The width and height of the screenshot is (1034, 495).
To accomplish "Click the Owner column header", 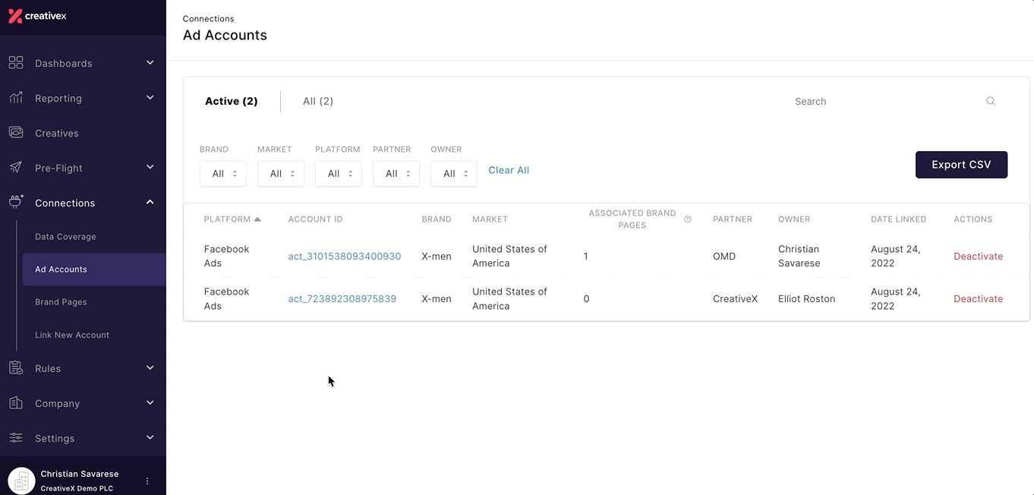I will pyautogui.click(x=794, y=219).
